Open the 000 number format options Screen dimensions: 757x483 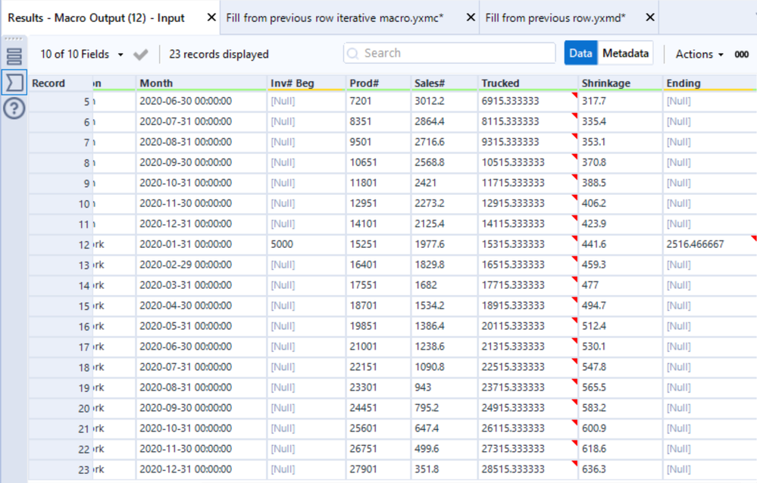pyautogui.click(x=741, y=55)
